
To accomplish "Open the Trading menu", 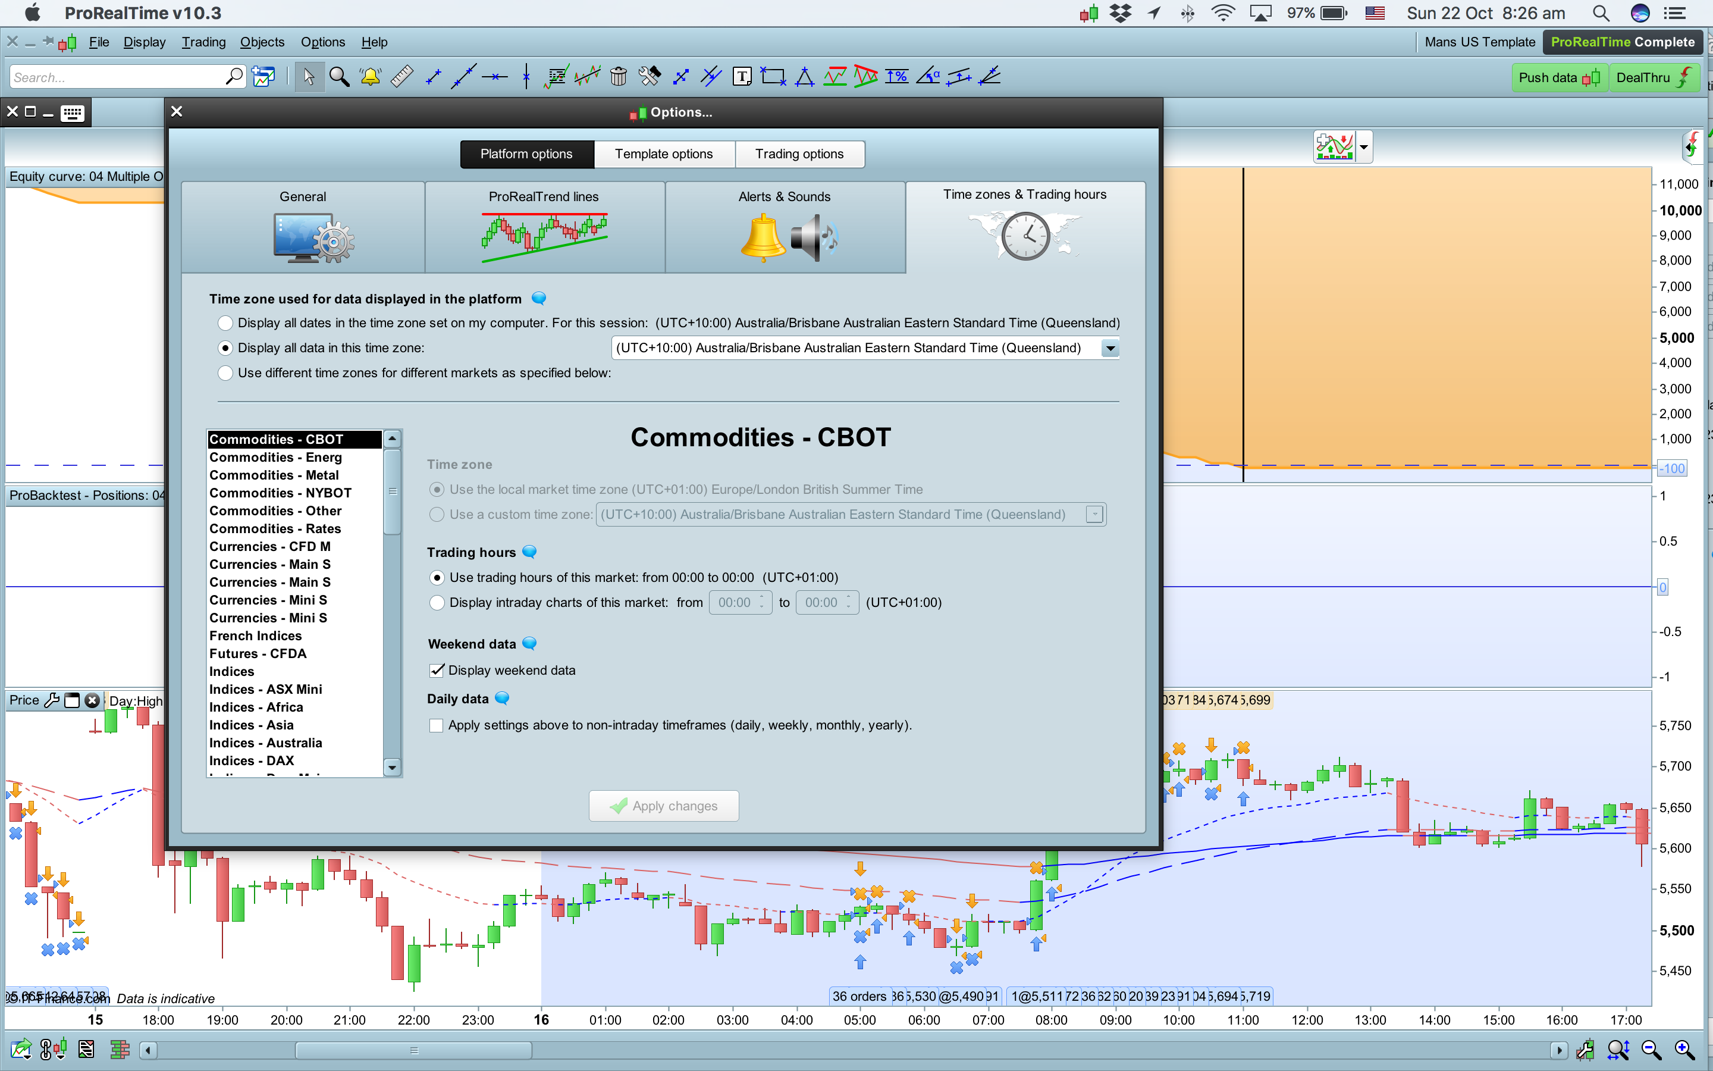I will [x=203, y=42].
